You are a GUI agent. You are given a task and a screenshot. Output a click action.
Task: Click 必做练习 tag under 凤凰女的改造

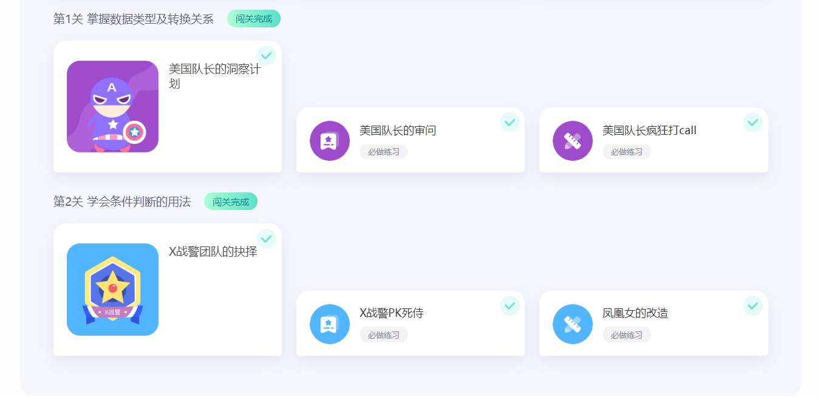point(627,334)
